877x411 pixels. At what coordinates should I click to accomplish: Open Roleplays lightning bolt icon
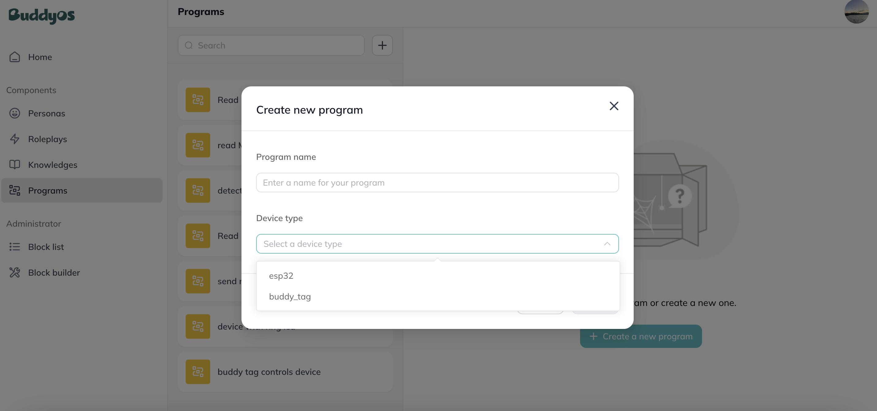tap(15, 139)
